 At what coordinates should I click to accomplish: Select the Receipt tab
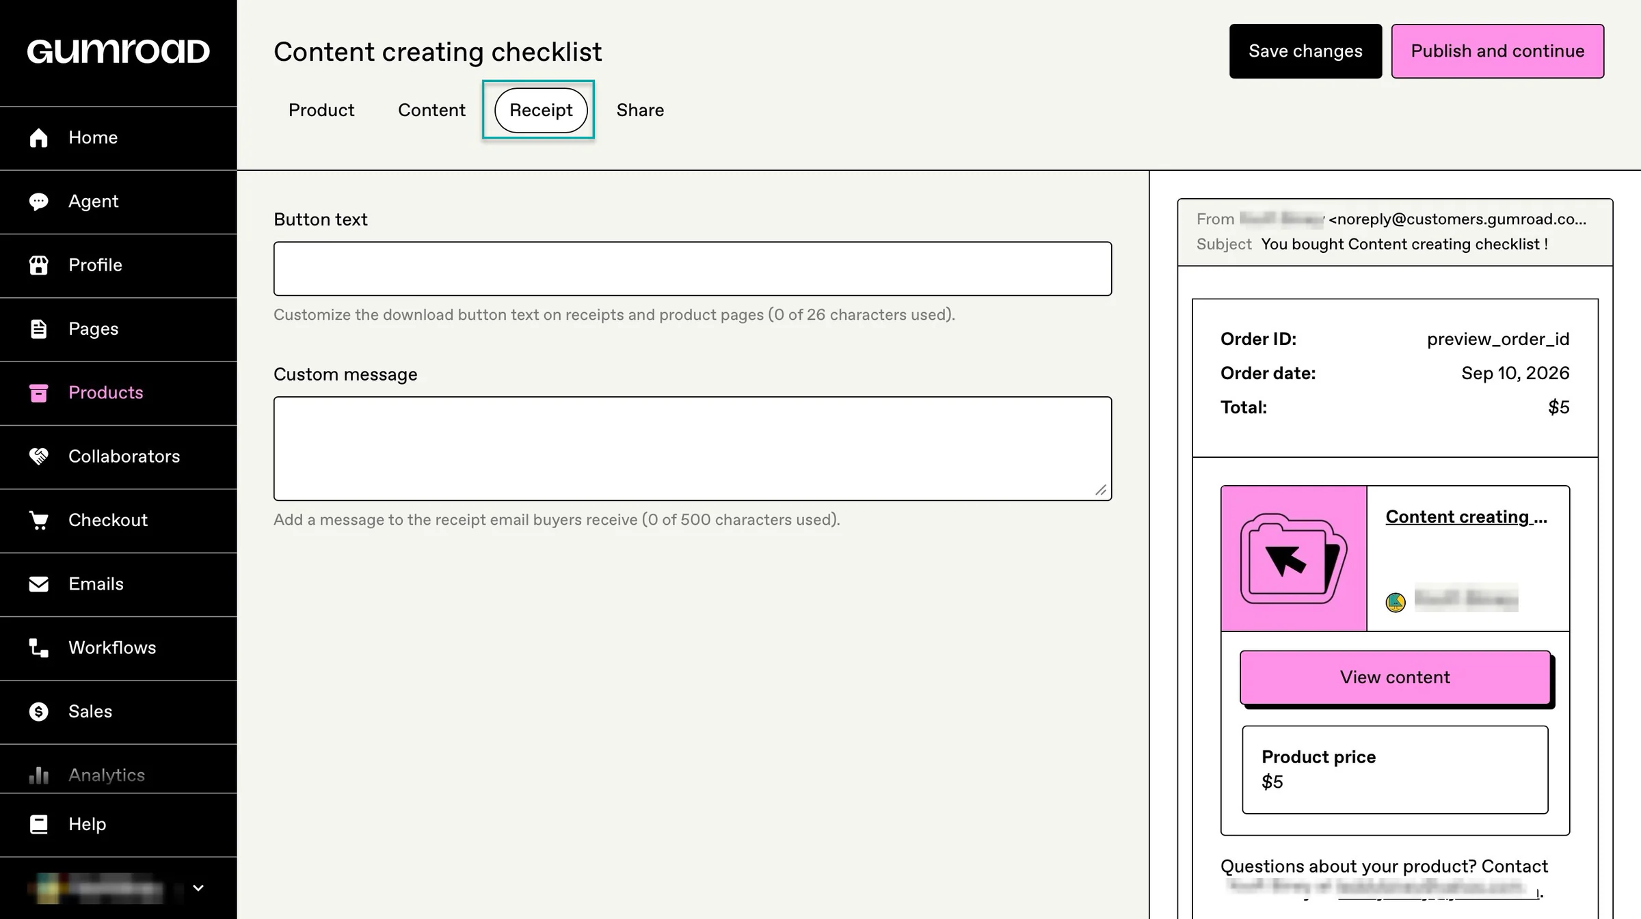[541, 110]
